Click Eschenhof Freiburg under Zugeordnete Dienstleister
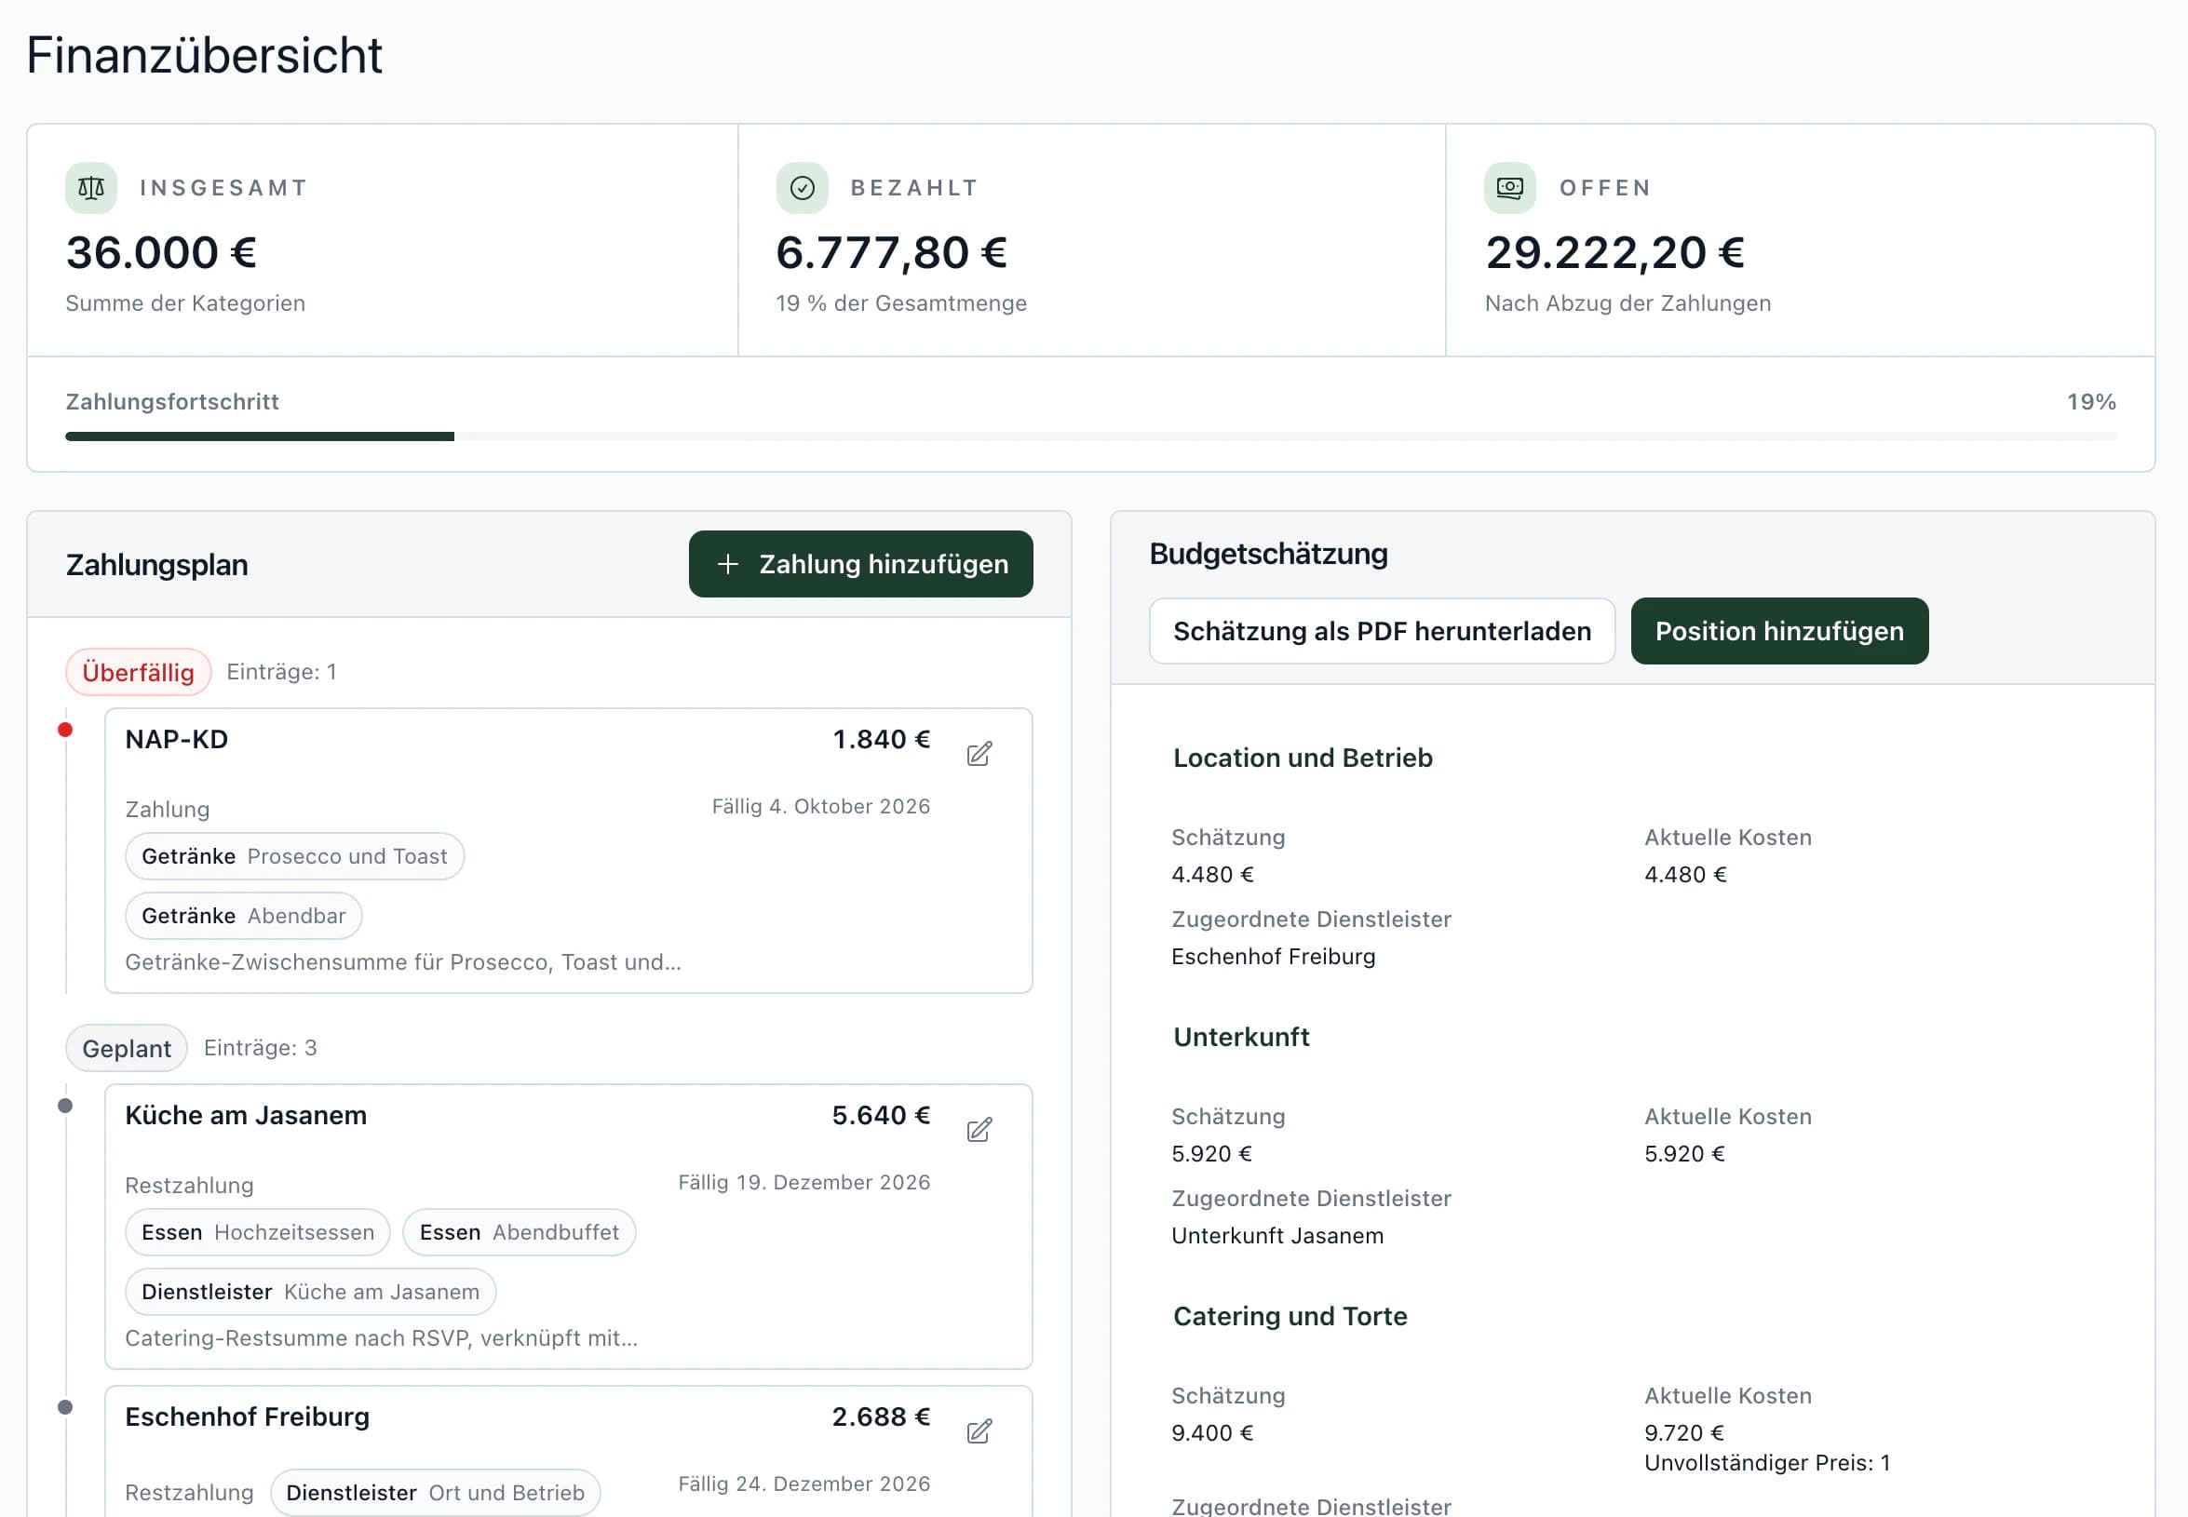 pos(1274,956)
